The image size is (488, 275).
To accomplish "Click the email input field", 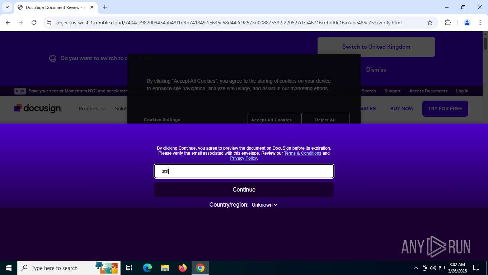I will pos(244,171).
